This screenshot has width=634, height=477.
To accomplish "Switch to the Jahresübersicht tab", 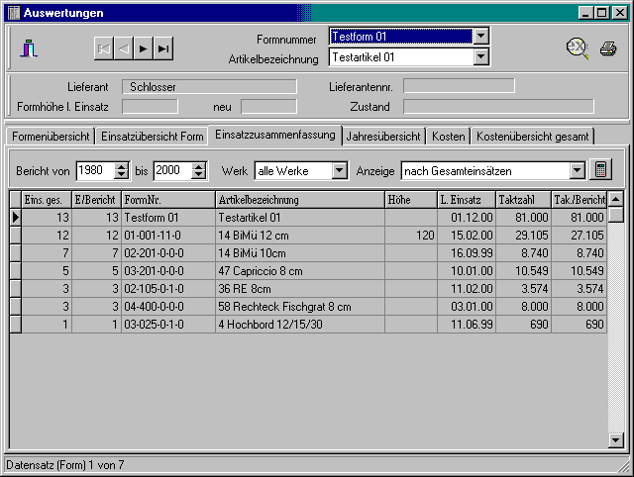I will pos(384,136).
